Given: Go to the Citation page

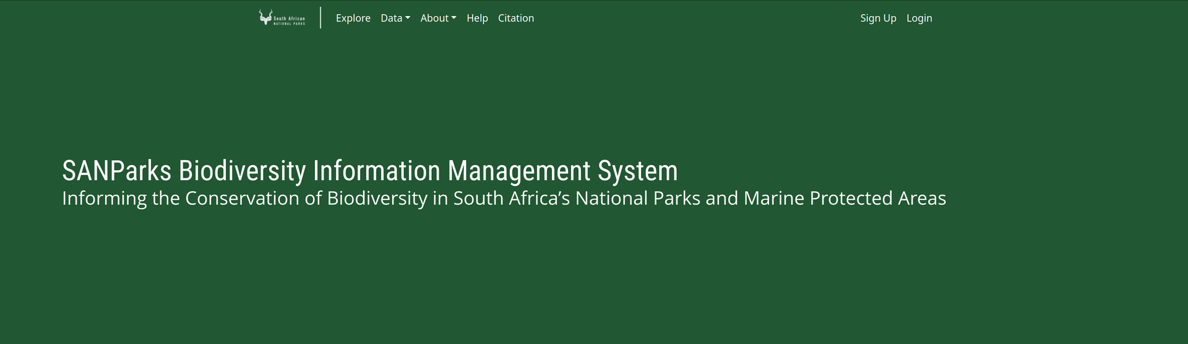Looking at the screenshot, I should click(516, 18).
